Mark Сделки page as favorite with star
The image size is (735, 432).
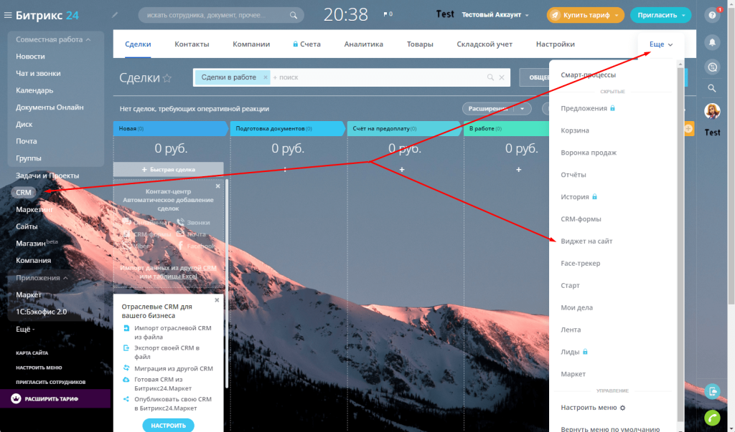point(167,79)
